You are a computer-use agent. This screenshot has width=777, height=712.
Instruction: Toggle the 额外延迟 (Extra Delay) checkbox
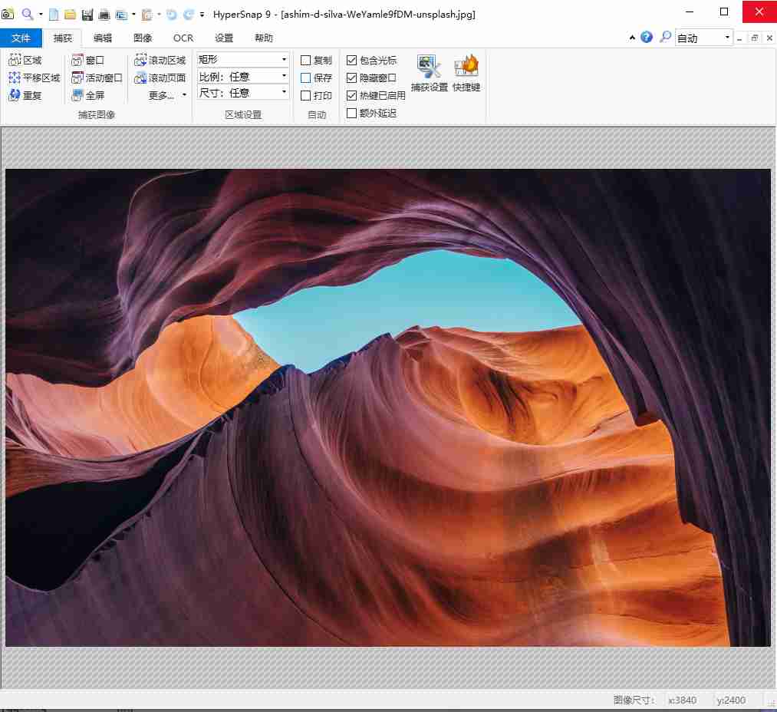(x=352, y=113)
